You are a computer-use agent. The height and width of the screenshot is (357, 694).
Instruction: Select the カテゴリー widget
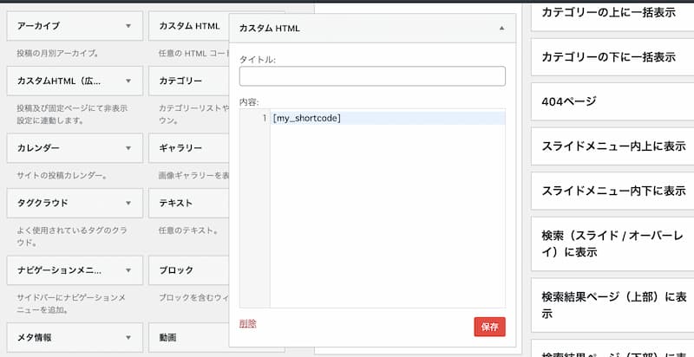pyautogui.click(x=189, y=81)
